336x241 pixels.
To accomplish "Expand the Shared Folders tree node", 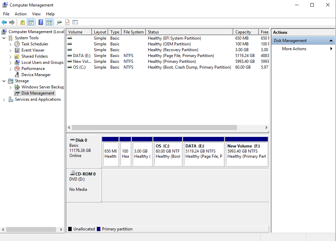I will (10, 57).
